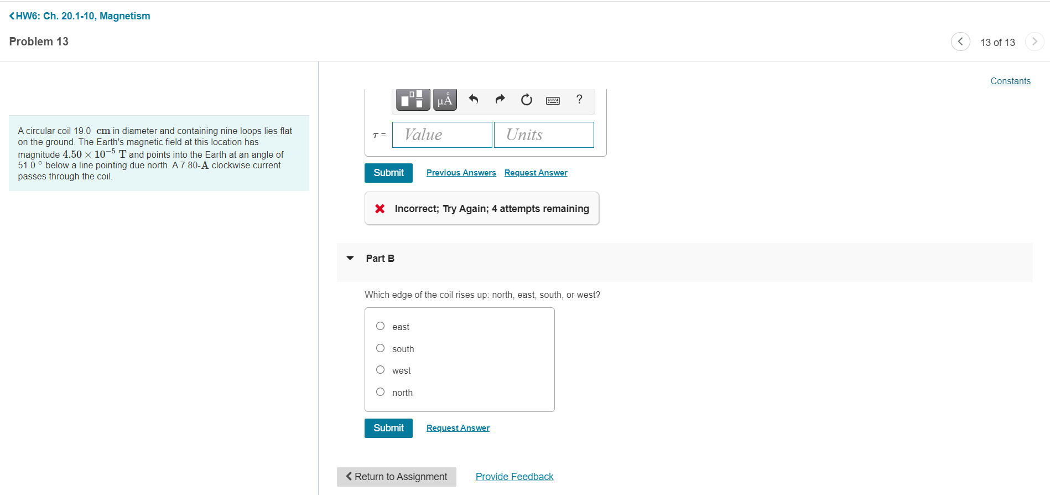Undo the last entry in answer box
1050x495 pixels.
[x=473, y=99]
